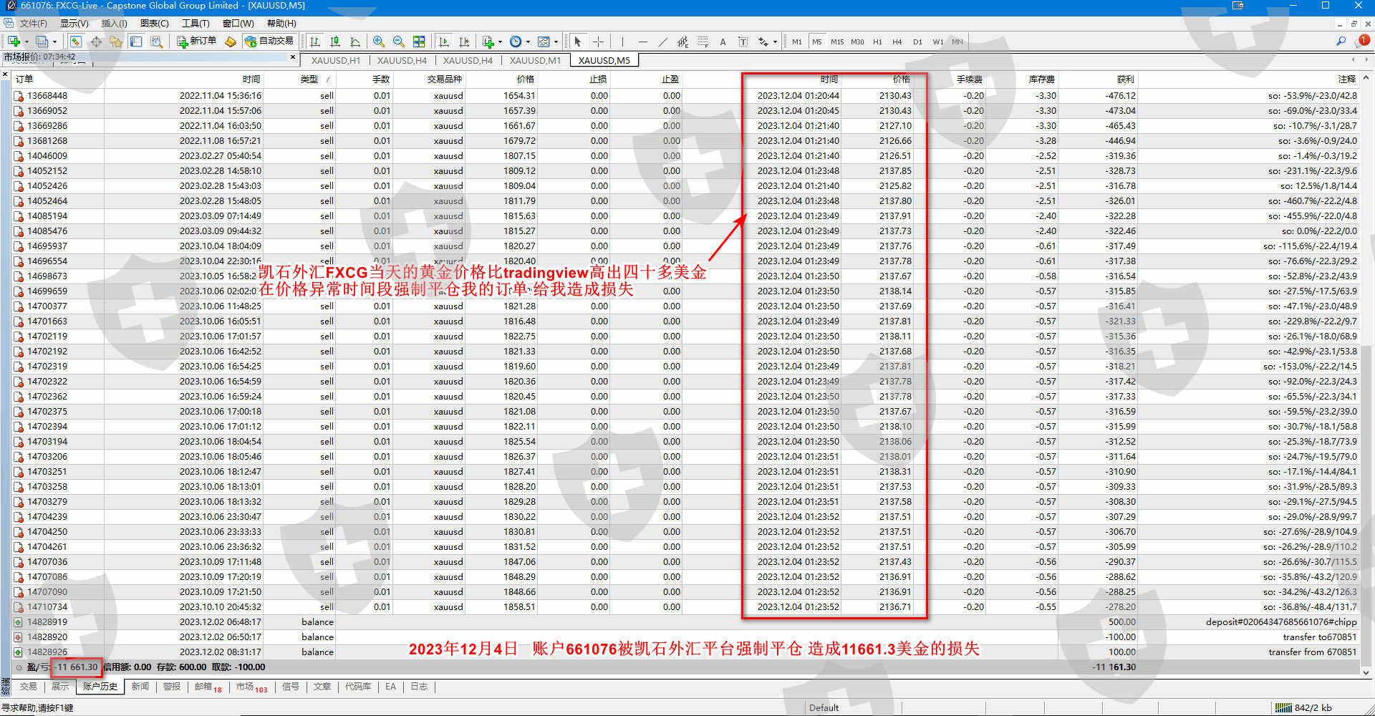Open the 工具(T) menu
Viewport: 1375px width, 716px height.
[195, 24]
